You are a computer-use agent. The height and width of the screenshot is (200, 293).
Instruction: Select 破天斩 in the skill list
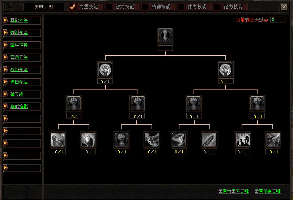point(17,94)
